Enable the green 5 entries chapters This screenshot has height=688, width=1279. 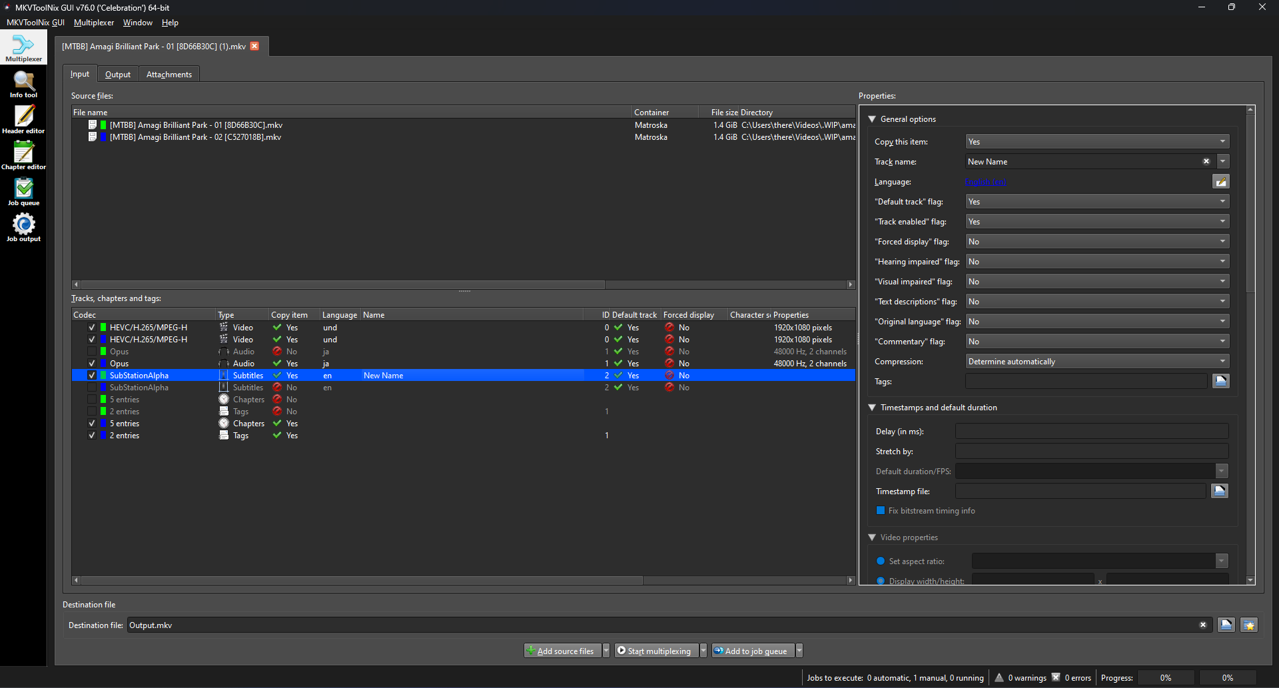tap(92, 399)
